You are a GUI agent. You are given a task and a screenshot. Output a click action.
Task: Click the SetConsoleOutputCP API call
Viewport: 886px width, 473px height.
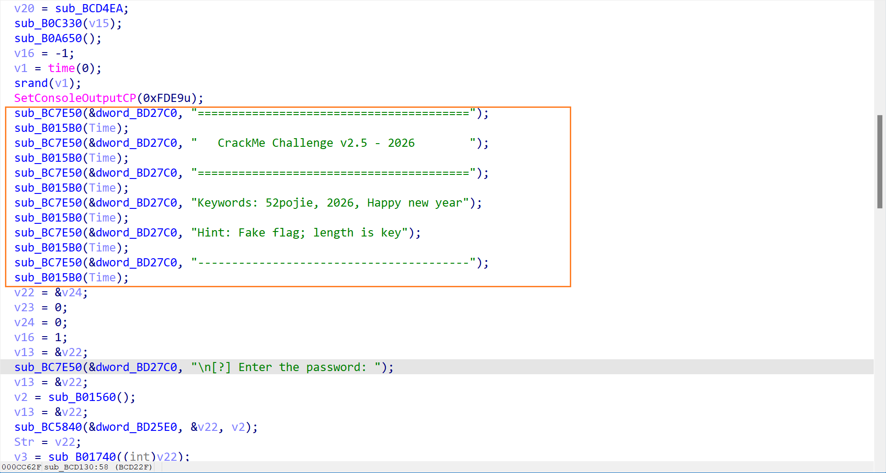75,98
